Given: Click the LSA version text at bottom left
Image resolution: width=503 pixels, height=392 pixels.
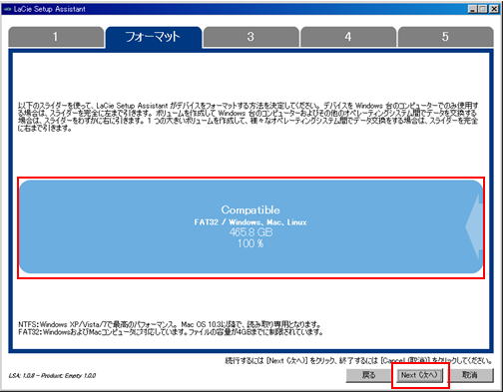Looking at the screenshot, I should coord(52,375).
